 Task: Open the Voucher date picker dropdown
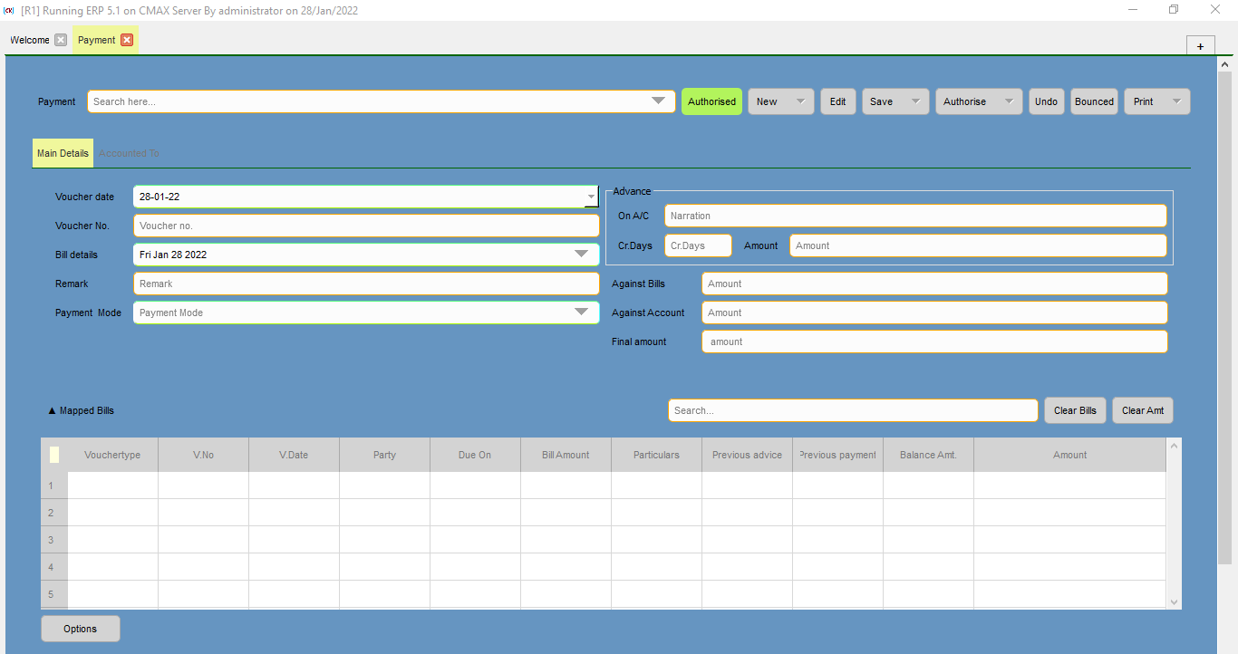coord(591,197)
